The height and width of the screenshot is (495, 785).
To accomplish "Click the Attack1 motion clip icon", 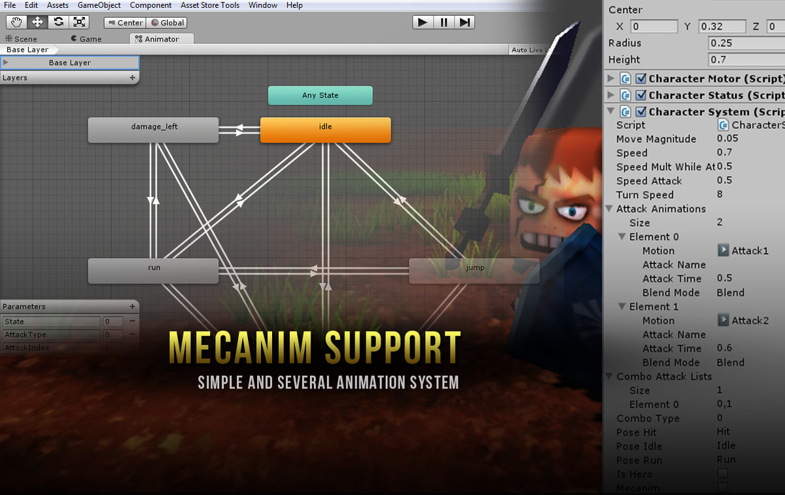I will pyautogui.click(x=724, y=250).
